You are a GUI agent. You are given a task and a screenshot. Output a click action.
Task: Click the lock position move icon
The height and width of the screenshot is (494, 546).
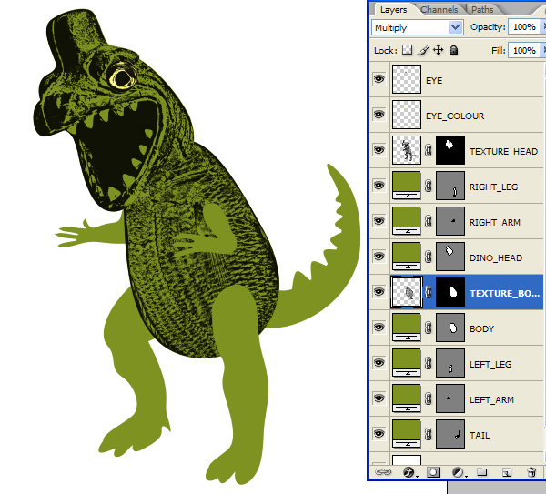(x=438, y=50)
